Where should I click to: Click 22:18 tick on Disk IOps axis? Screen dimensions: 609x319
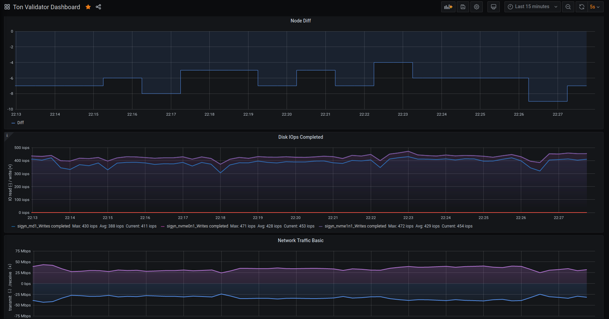pos(220,218)
